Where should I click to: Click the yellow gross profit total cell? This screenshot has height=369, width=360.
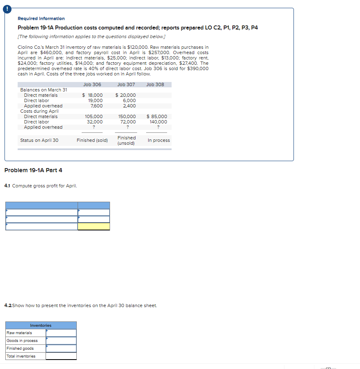pos(94,226)
